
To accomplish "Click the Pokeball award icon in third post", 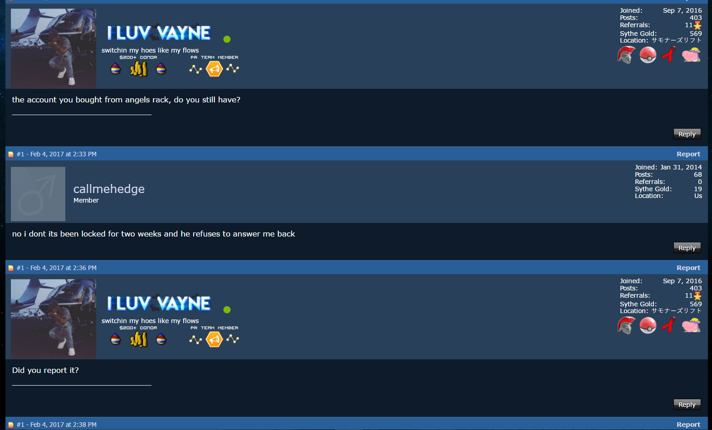I will 648,325.
